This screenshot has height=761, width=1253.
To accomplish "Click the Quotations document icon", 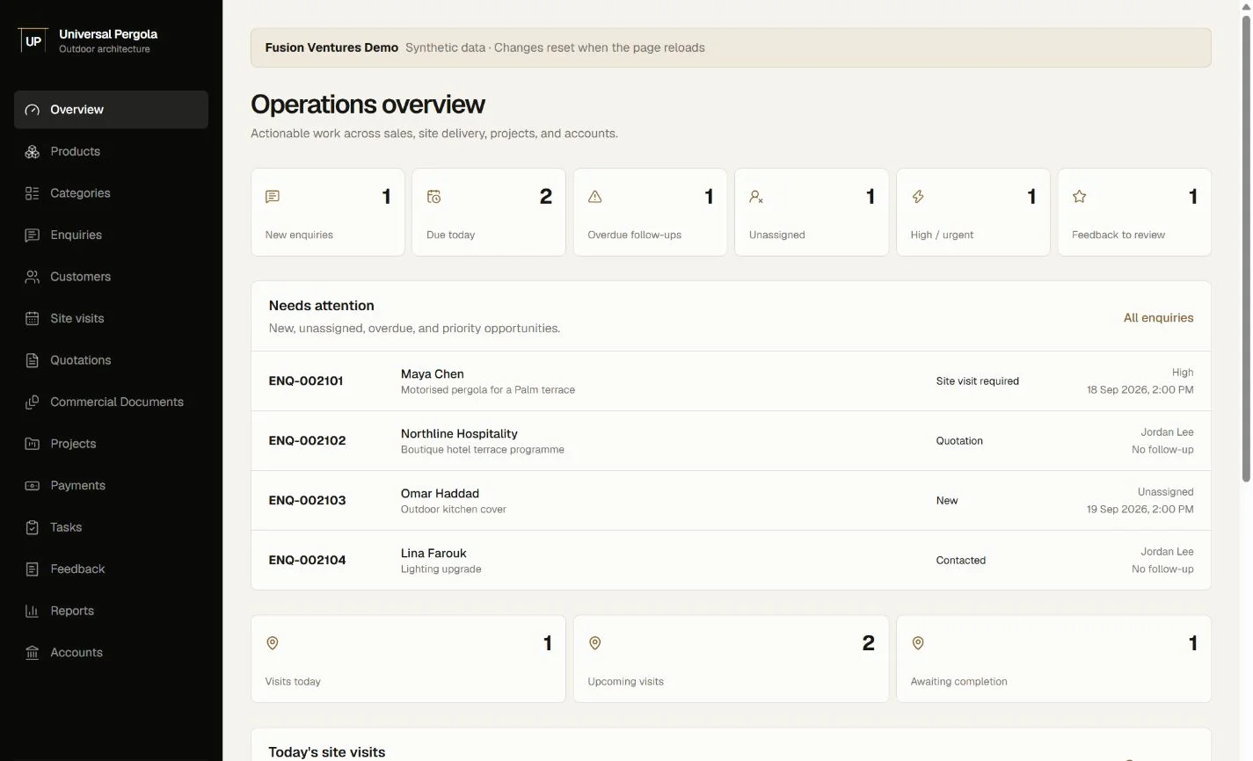I will 33,360.
